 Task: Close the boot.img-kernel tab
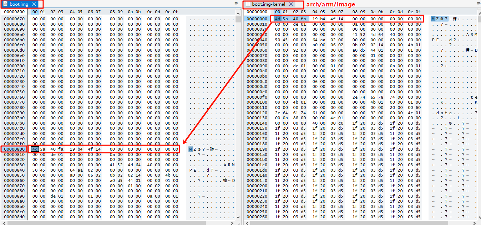point(291,4)
